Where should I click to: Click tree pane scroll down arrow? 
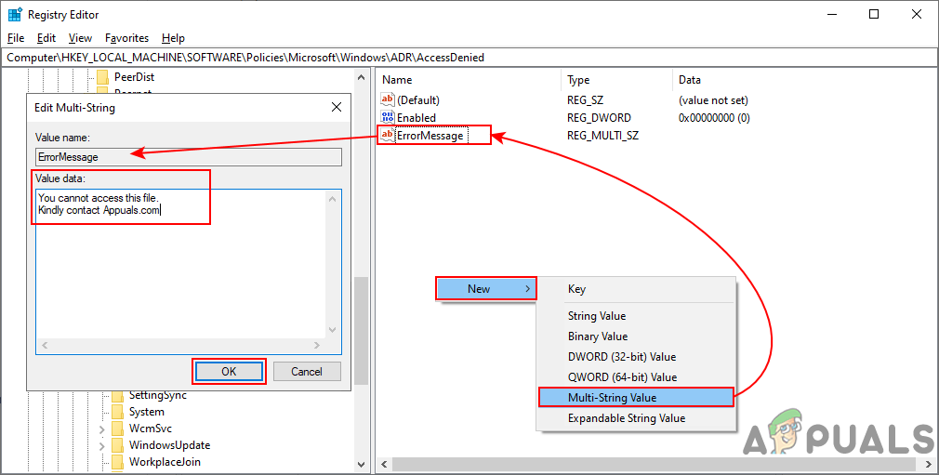click(x=361, y=464)
